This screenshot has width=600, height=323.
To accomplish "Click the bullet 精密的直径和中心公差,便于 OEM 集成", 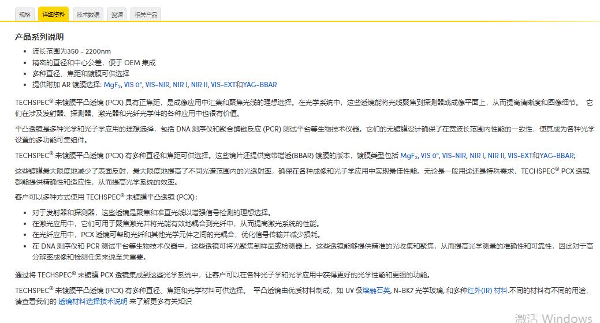I will pos(94,63).
